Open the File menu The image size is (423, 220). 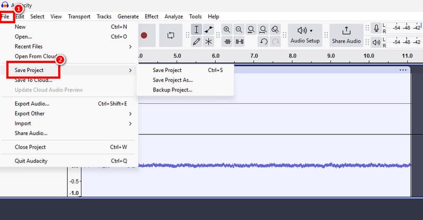(x=5, y=16)
